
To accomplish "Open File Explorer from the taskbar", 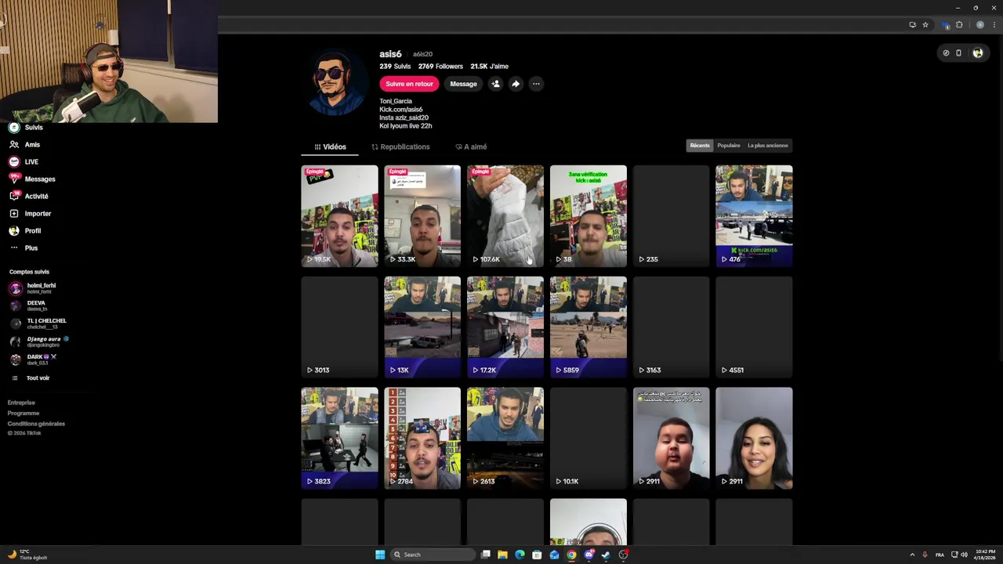I will (x=502, y=555).
